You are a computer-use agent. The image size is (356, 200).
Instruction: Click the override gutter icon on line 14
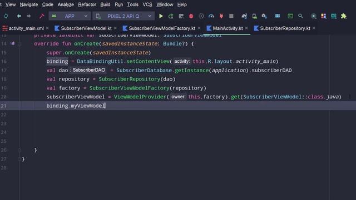tap(12, 43)
